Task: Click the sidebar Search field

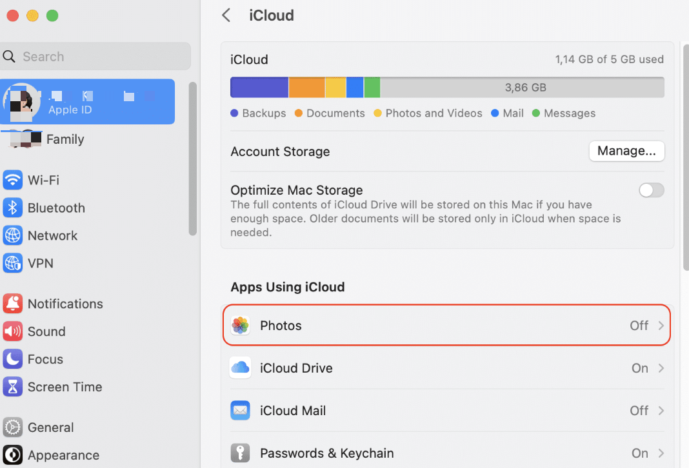Action: [x=97, y=57]
